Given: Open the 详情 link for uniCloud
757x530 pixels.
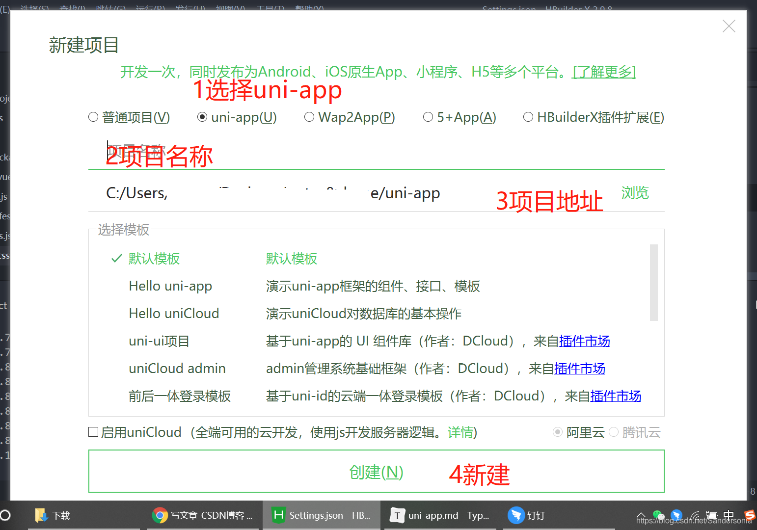Looking at the screenshot, I should pos(460,432).
